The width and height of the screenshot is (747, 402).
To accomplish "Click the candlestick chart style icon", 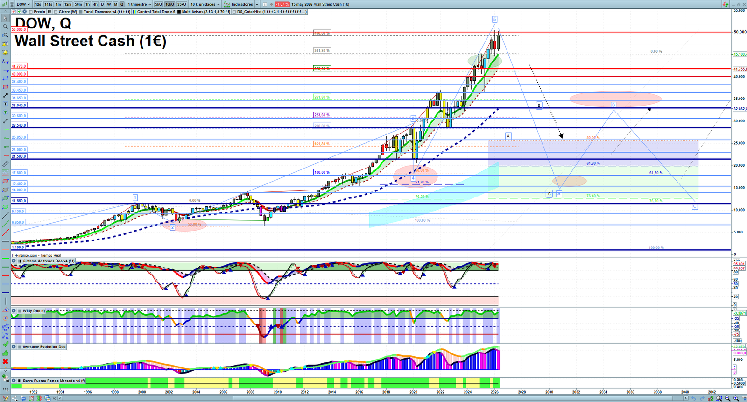I will 5,4.
